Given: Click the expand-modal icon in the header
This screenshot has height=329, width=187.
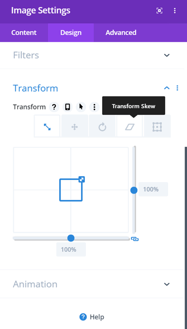Looking at the screenshot, I should click(159, 11).
